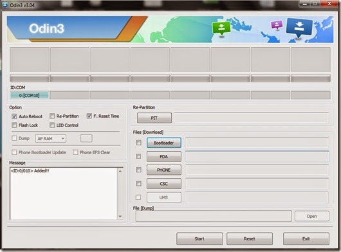Start the flashing process
341x252 pixels.
click(x=199, y=239)
